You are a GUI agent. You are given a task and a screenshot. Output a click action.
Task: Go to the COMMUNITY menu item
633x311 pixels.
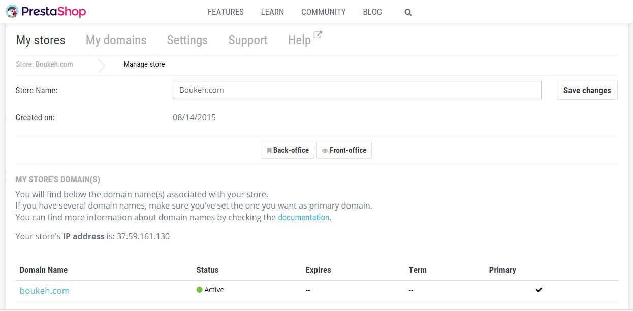323,12
